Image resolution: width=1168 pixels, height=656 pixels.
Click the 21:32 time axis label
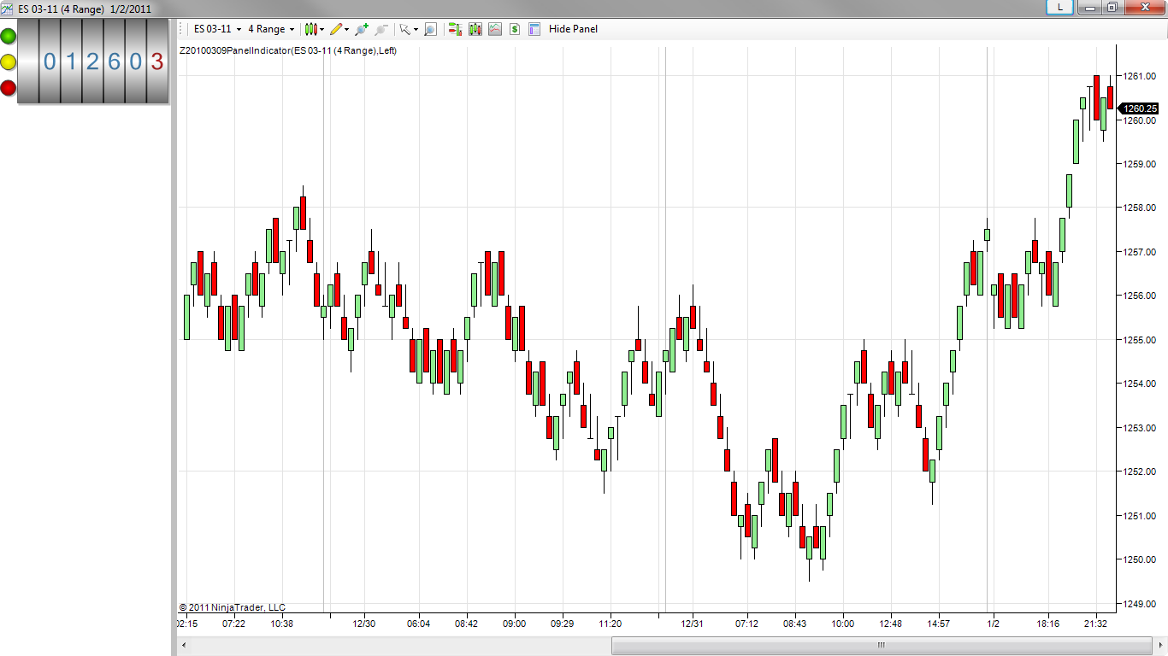pos(1096,624)
